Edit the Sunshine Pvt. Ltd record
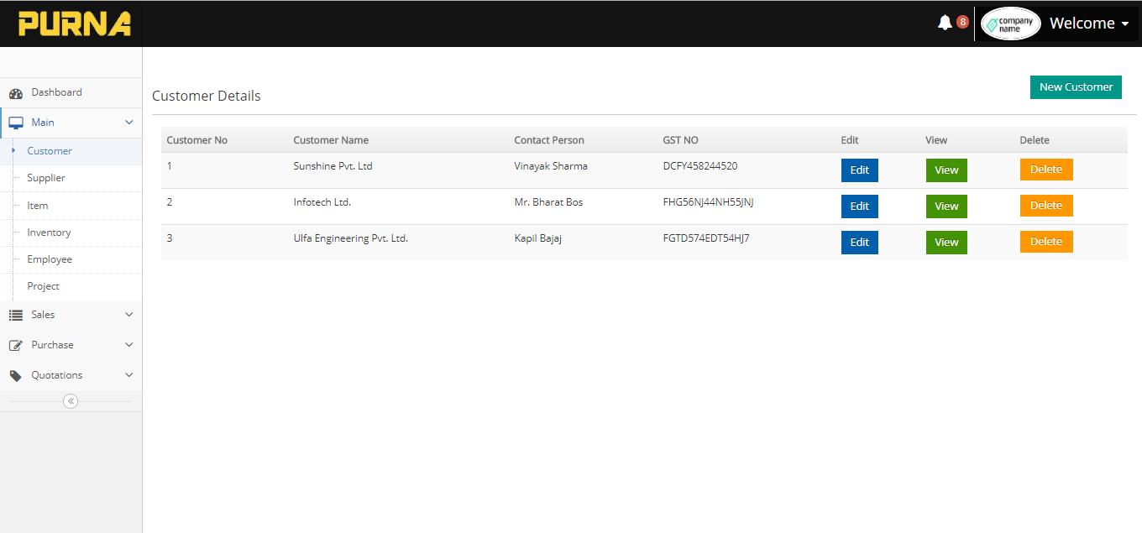The width and height of the screenshot is (1142, 533). tap(859, 170)
